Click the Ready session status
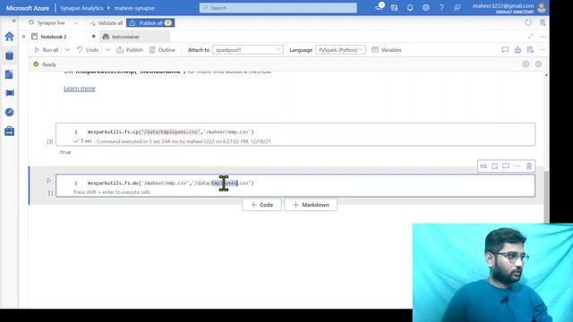Viewport: 573px width, 322px height. point(45,64)
